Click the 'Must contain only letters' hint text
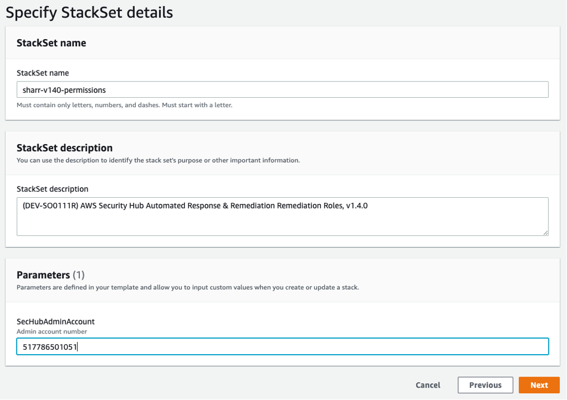Viewport: 567px width, 400px height. pos(124,105)
